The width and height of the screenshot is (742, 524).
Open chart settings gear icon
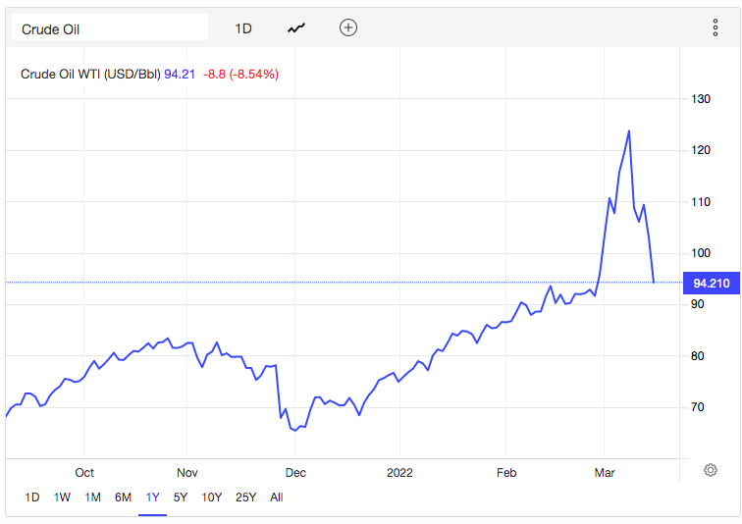click(x=710, y=470)
